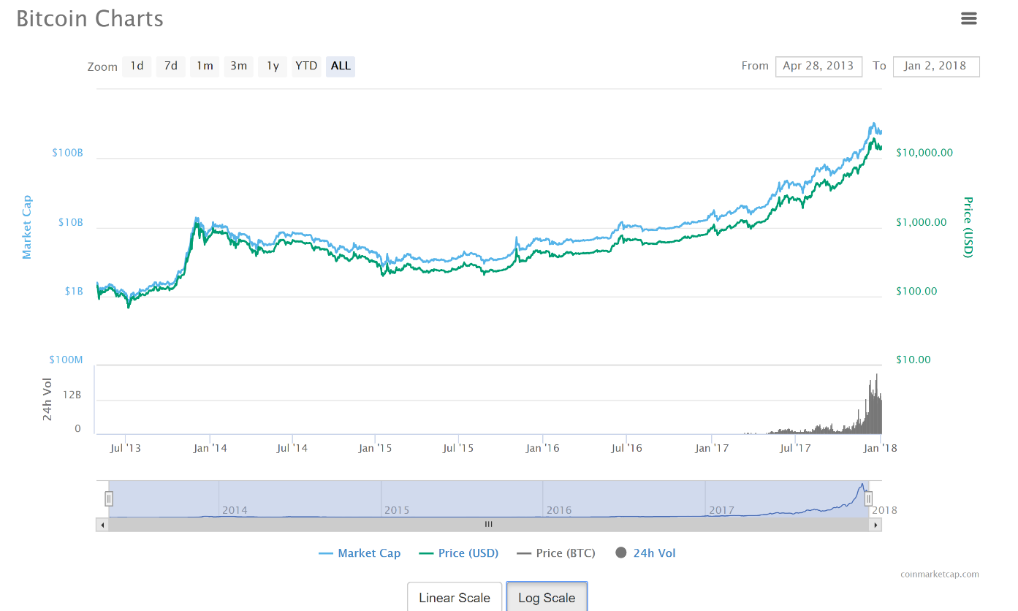Click 2014 in the navigator

coord(235,510)
